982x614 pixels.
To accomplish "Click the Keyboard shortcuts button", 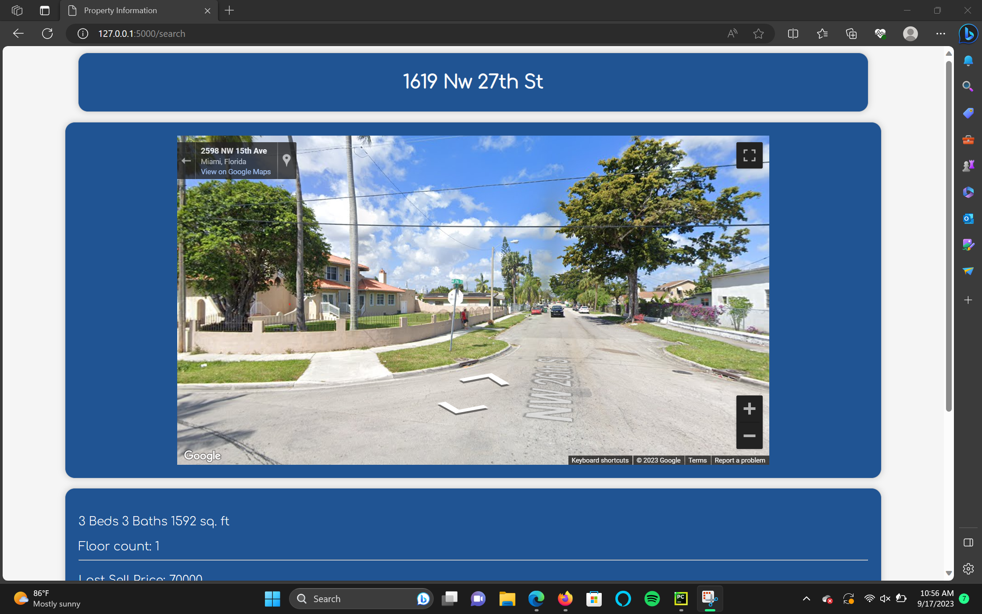I will coord(600,460).
